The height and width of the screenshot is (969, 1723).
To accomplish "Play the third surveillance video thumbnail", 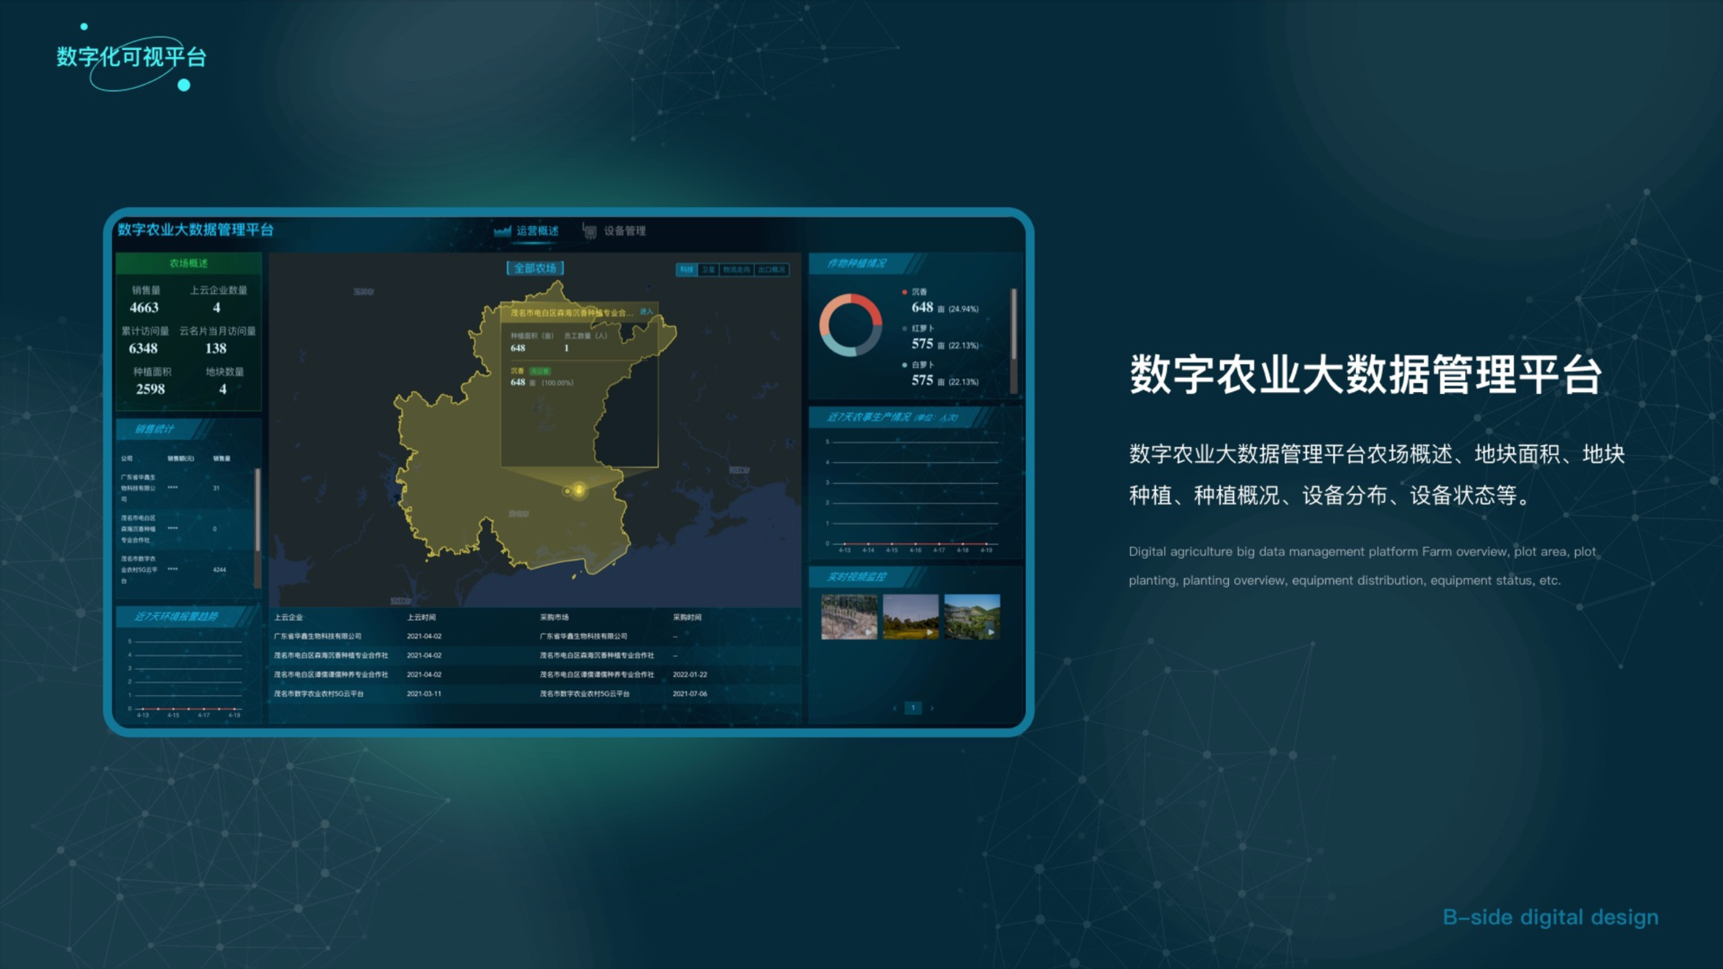I will point(972,616).
